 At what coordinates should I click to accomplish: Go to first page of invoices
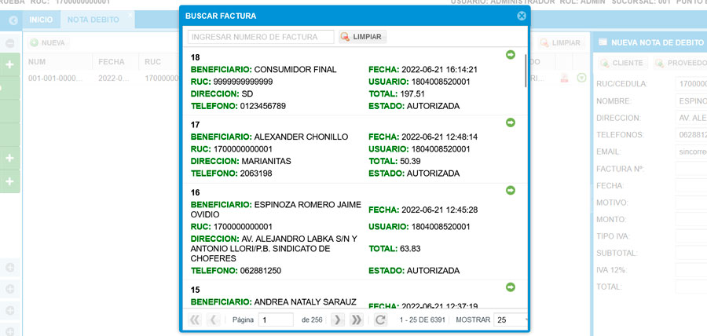[195, 320]
